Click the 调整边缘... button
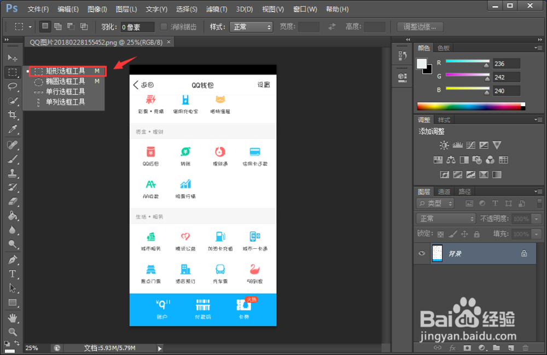Image resolution: width=547 pixels, height=355 pixels. (420, 27)
